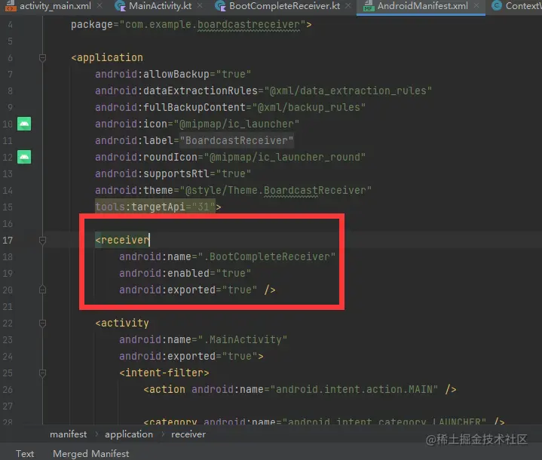
Task: Collapse the intent-filter fold on line 25
Action: (42, 373)
